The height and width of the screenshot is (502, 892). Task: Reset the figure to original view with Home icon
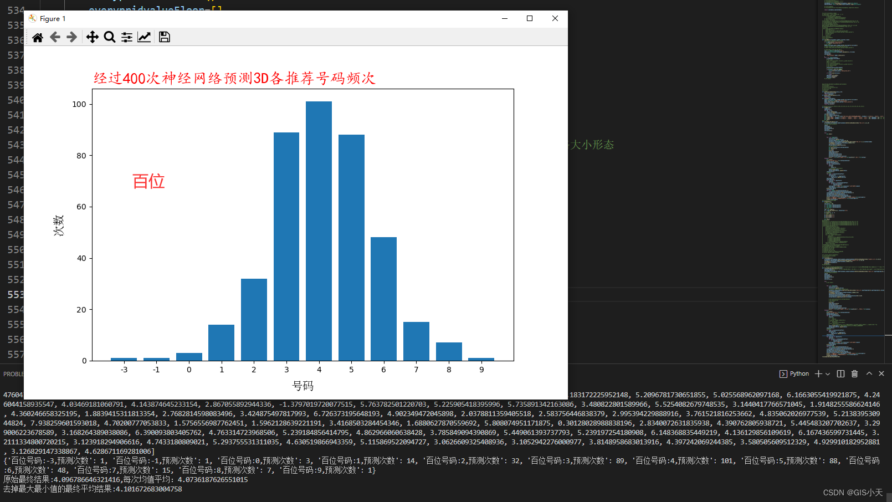coord(38,37)
